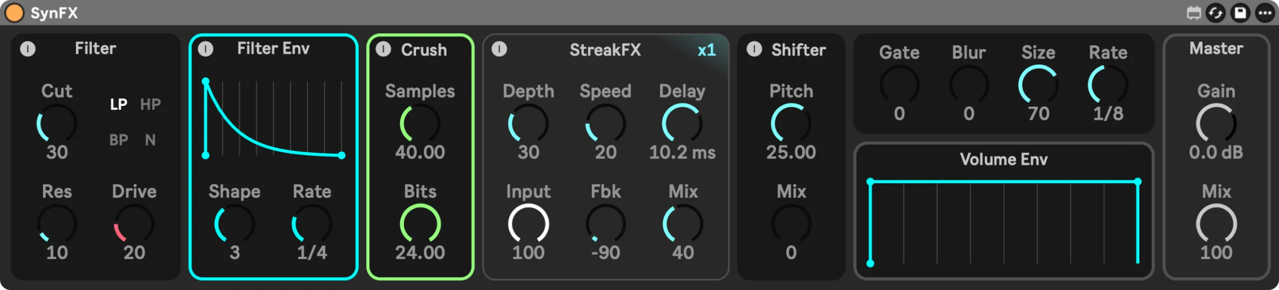
Task: Toggle the Crush section power button
Action: tap(383, 49)
